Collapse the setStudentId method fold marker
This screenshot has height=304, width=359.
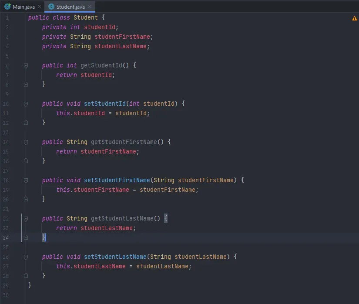[26, 104]
